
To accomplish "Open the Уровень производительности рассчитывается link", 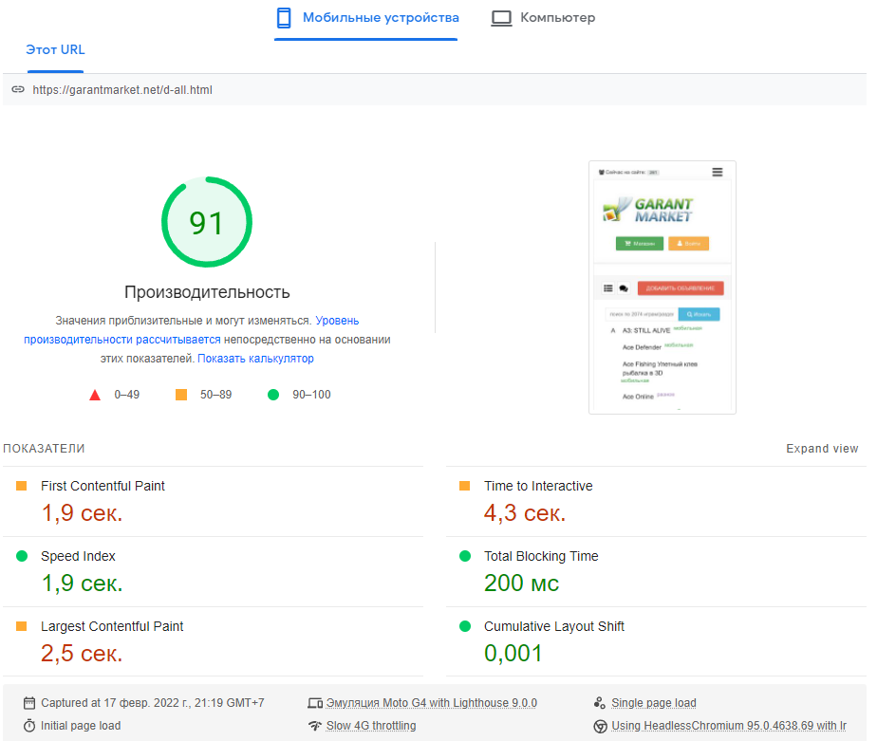I will coord(121,340).
